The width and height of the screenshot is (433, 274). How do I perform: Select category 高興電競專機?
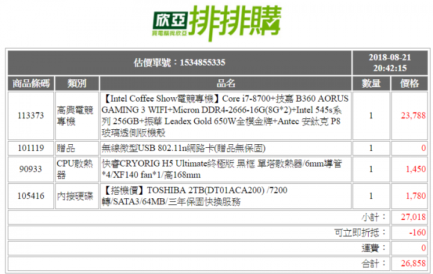point(75,115)
